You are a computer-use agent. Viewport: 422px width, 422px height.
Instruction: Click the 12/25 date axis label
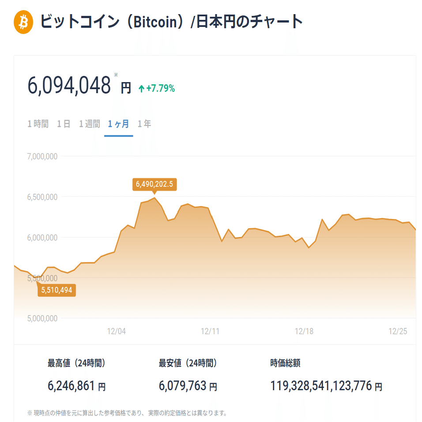point(397,331)
